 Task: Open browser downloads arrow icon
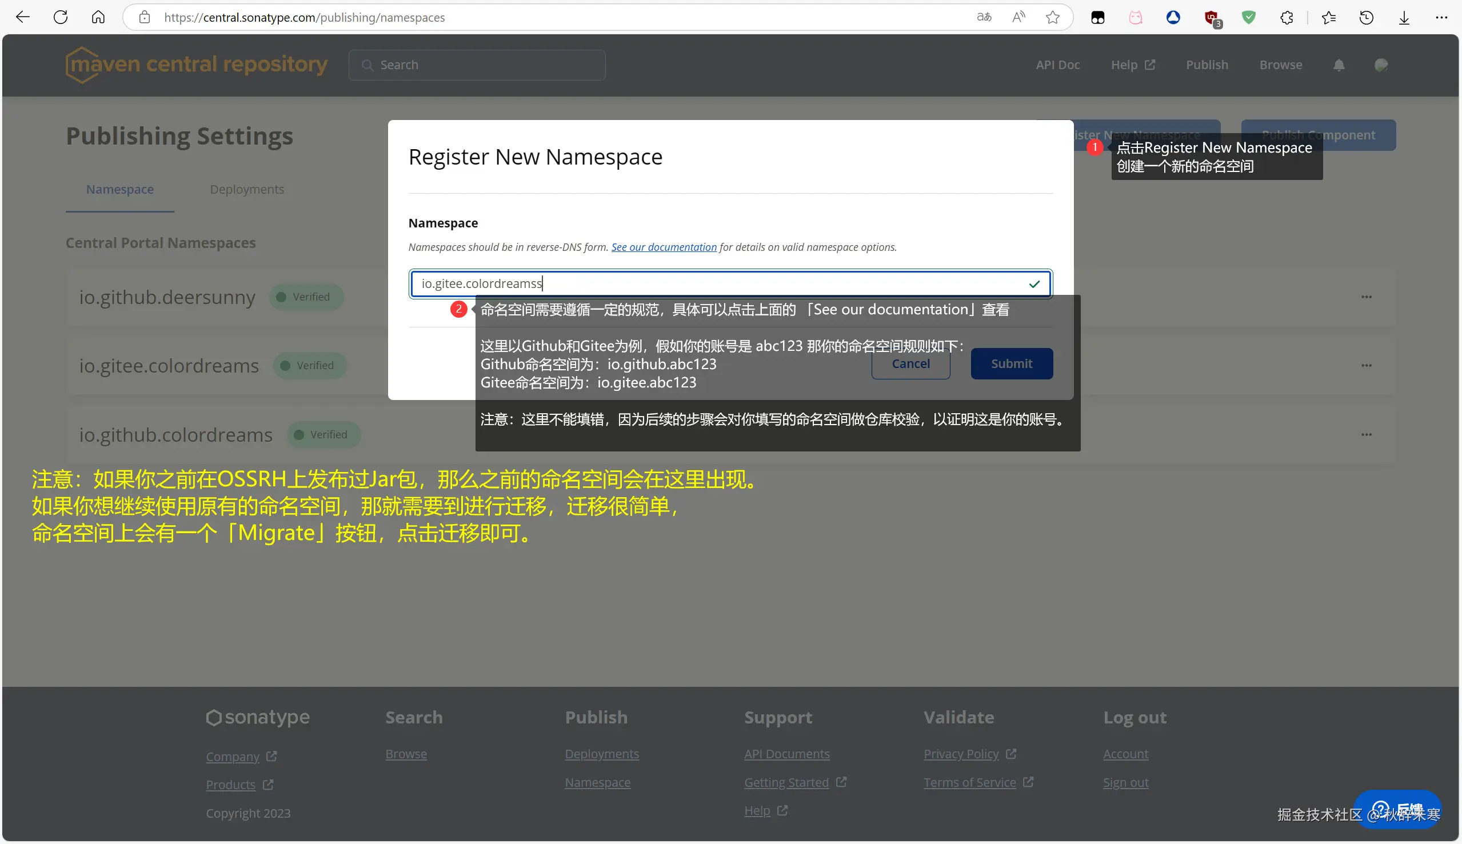[x=1404, y=17]
